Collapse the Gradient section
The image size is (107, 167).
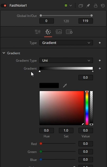coord(4,53)
